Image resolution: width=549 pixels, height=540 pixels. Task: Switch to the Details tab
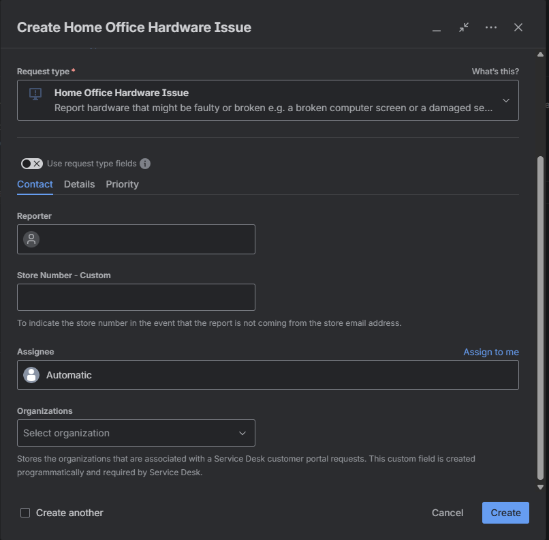click(x=79, y=184)
